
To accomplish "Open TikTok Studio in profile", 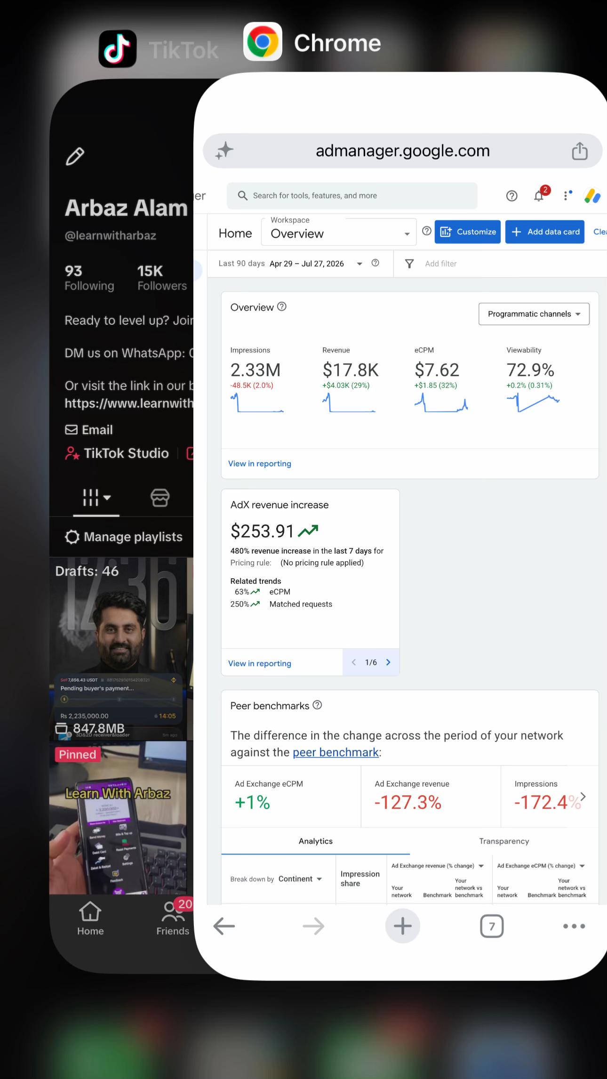I will pyautogui.click(x=117, y=453).
